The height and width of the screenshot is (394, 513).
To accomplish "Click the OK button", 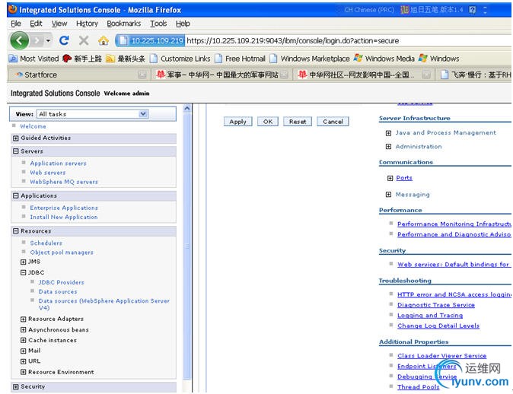I will click(x=268, y=122).
